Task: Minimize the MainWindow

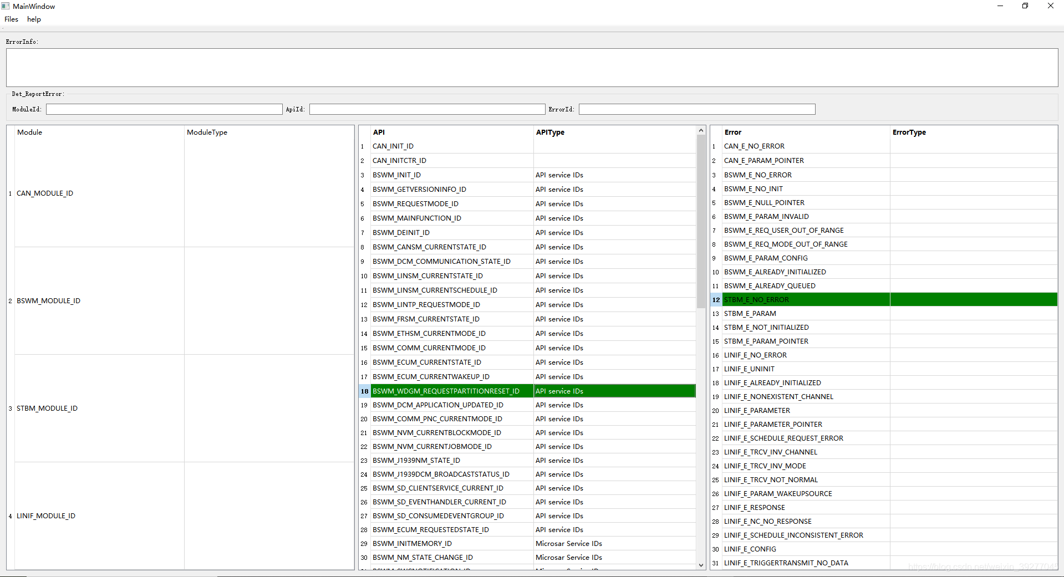Action: pyautogui.click(x=1000, y=6)
